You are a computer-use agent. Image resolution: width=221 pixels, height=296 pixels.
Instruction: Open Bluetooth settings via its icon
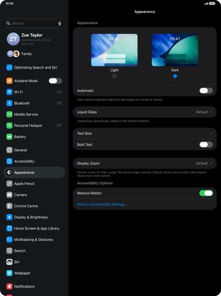9,103
